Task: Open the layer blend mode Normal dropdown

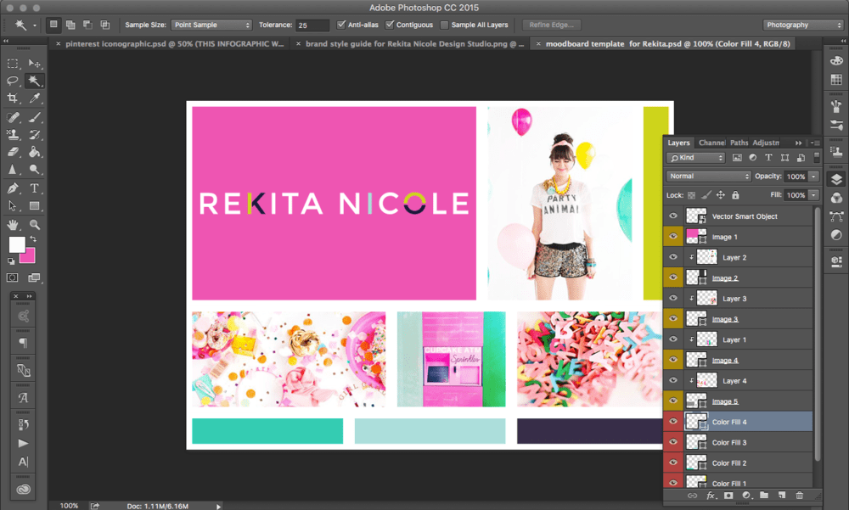Action: [x=708, y=176]
